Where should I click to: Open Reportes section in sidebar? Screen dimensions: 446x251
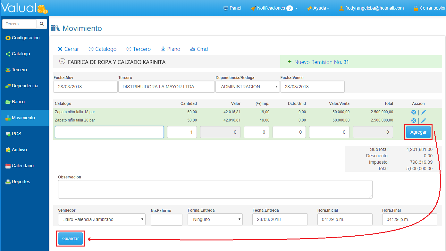pyautogui.click(x=21, y=182)
